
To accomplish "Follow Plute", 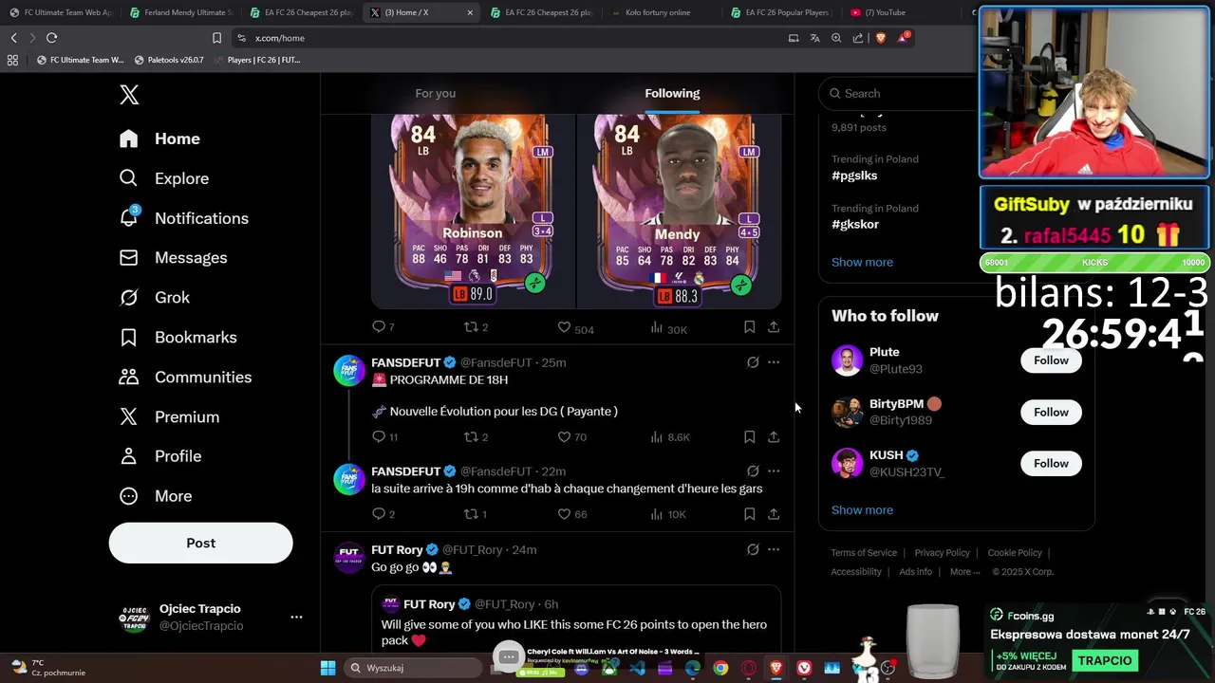I will coord(1051,360).
